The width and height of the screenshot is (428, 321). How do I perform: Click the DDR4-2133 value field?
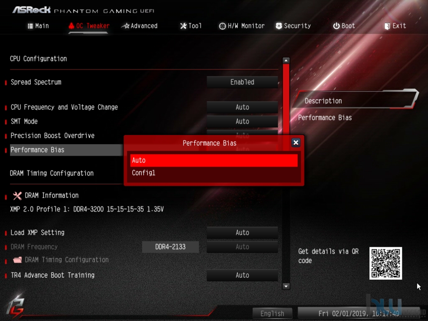pyautogui.click(x=170, y=247)
